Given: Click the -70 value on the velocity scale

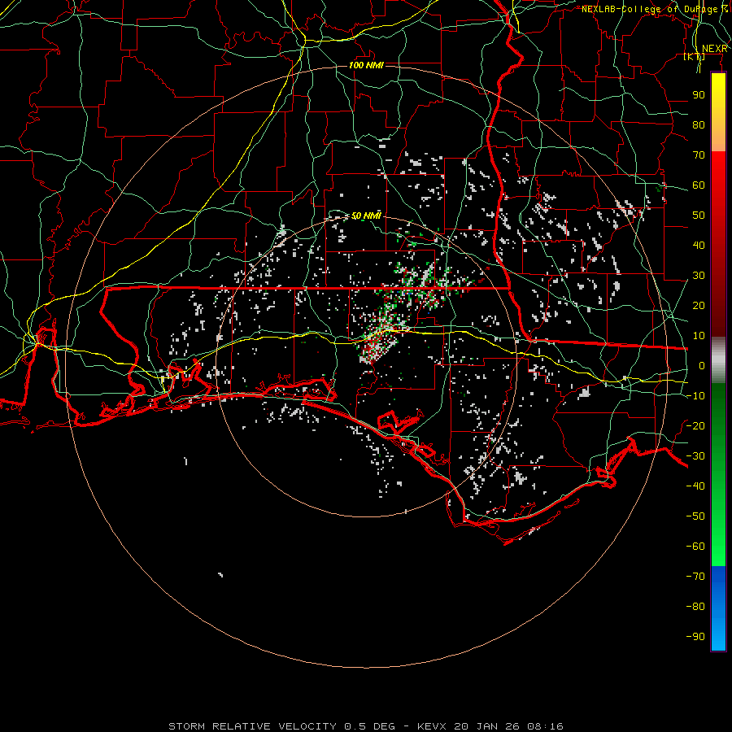Looking at the screenshot, I should pyautogui.click(x=695, y=576).
